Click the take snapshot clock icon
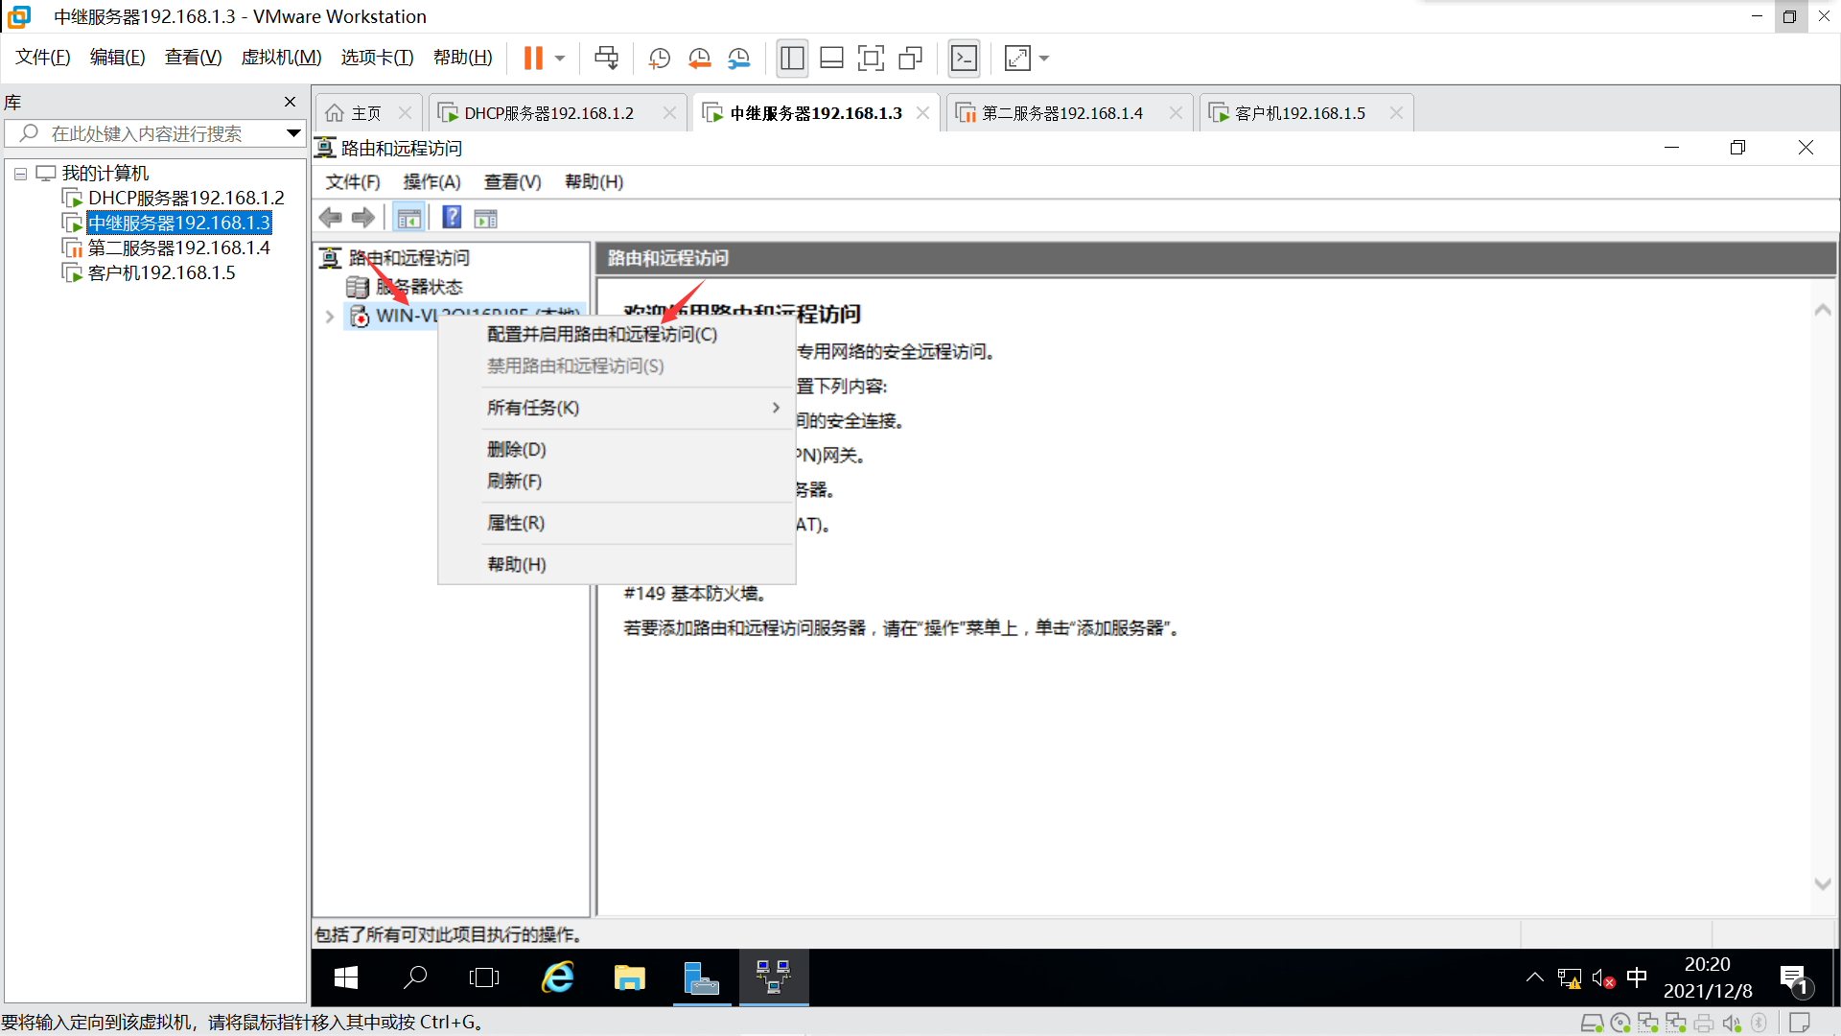The width and height of the screenshot is (1841, 1036). click(x=659, y=59)
